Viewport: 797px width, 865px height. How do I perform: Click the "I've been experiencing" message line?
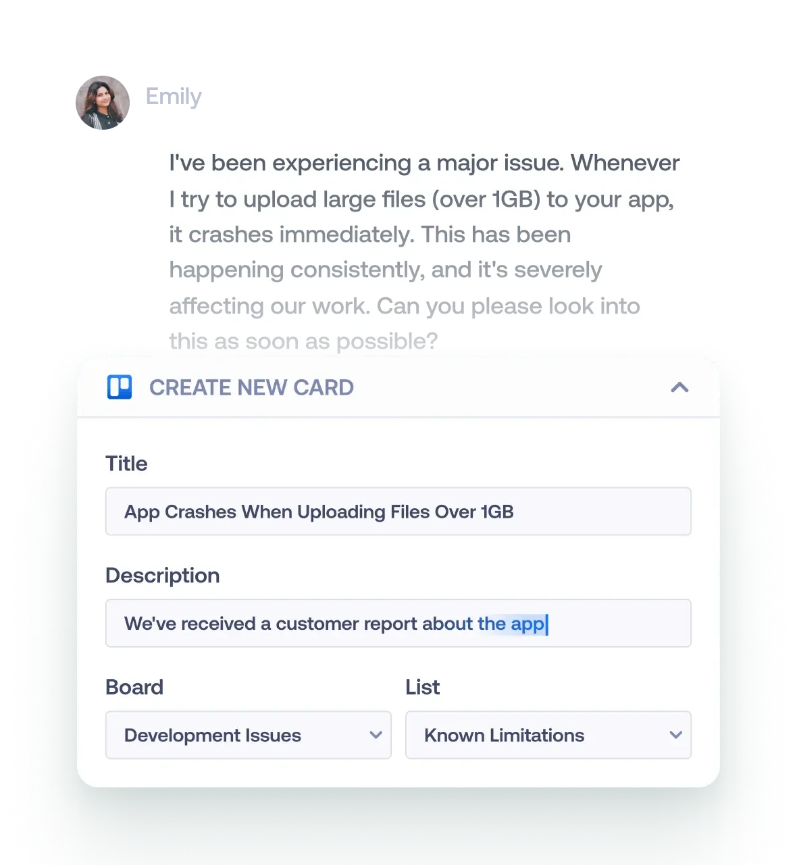click(424, 163)
